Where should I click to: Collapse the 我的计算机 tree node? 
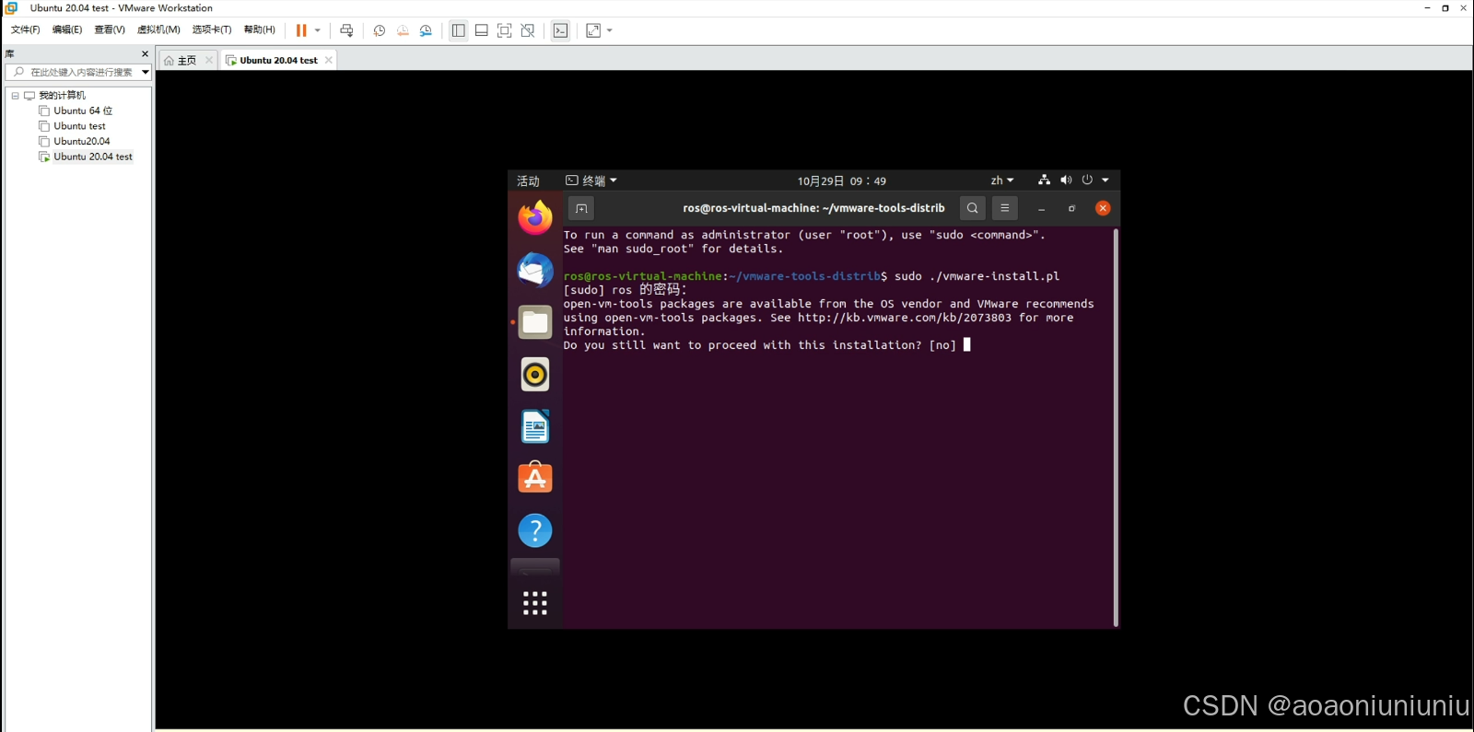[15, 96]
